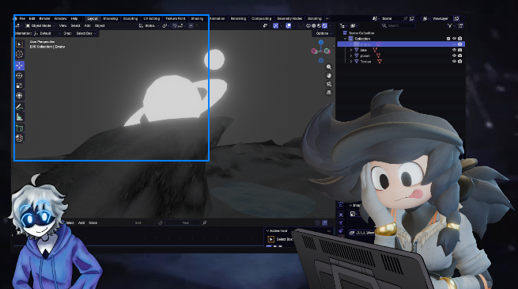Open the Edit menu

pyautogui.click(x=32, y=18)
